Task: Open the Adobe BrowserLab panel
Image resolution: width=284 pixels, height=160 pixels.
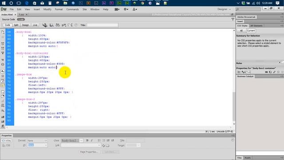Action: coord(246,17)
